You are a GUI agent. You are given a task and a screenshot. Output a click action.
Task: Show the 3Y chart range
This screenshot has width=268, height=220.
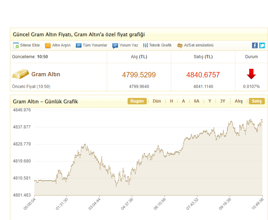(223, 101)
